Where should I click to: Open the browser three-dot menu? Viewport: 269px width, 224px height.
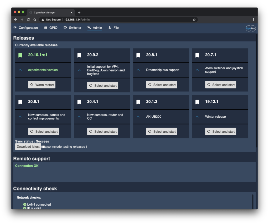pyautogui.click(x=253, y=19)
